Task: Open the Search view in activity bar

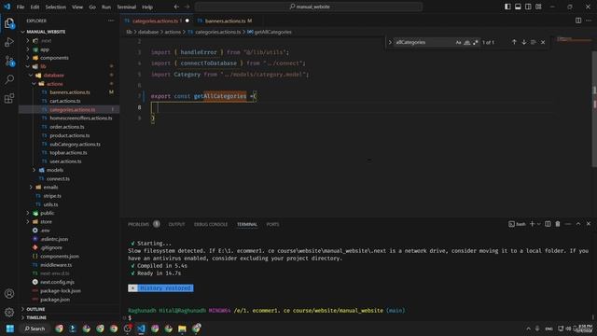Action: pyautogui.click(x=9, y=79)
